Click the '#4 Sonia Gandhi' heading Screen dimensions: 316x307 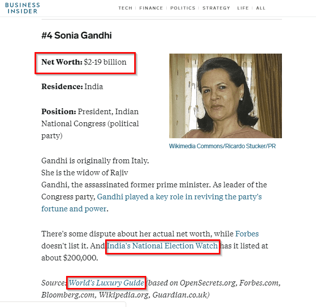[77, 36]
